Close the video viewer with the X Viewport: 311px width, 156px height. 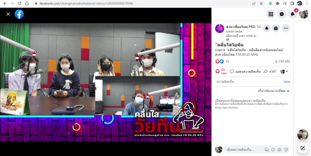pyautogui.click(x=8, y=14)
